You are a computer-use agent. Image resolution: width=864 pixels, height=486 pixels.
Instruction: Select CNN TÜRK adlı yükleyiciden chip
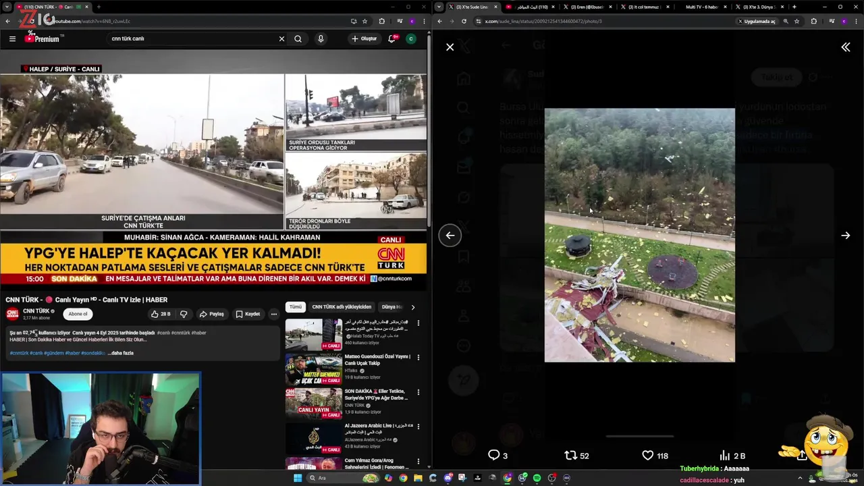[x=342, y=306]
